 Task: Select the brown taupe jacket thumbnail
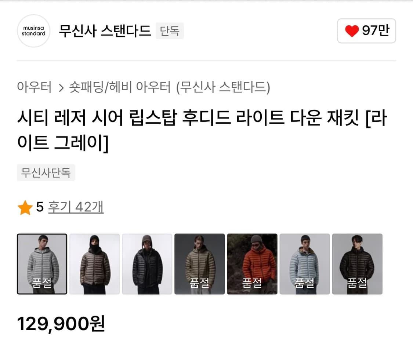pos(95,264)
